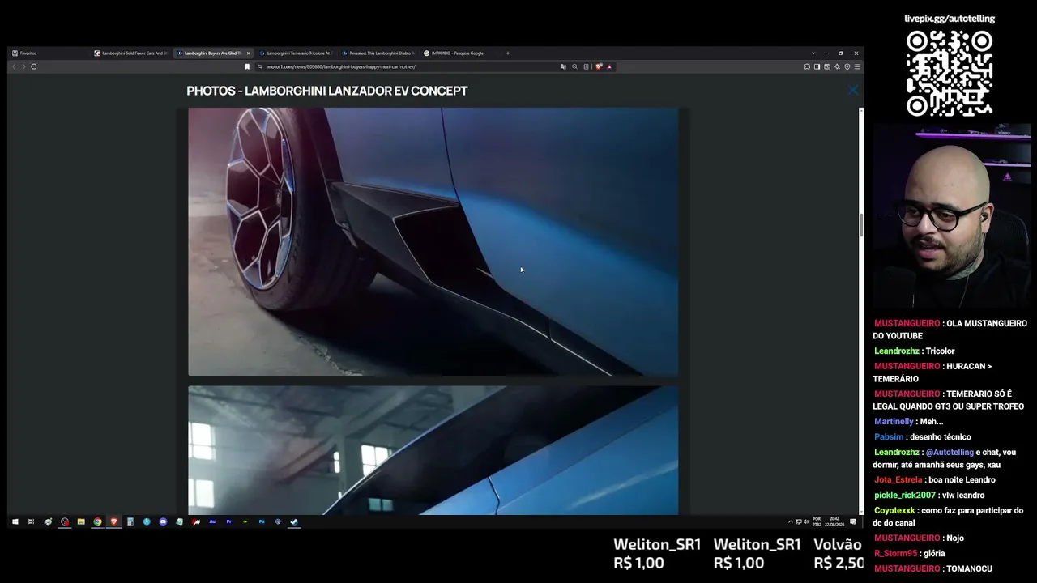This screenshot has height=583, width=1037.
Task: Open the tab search dropdown arrow
Action: [x=813, y=53]
